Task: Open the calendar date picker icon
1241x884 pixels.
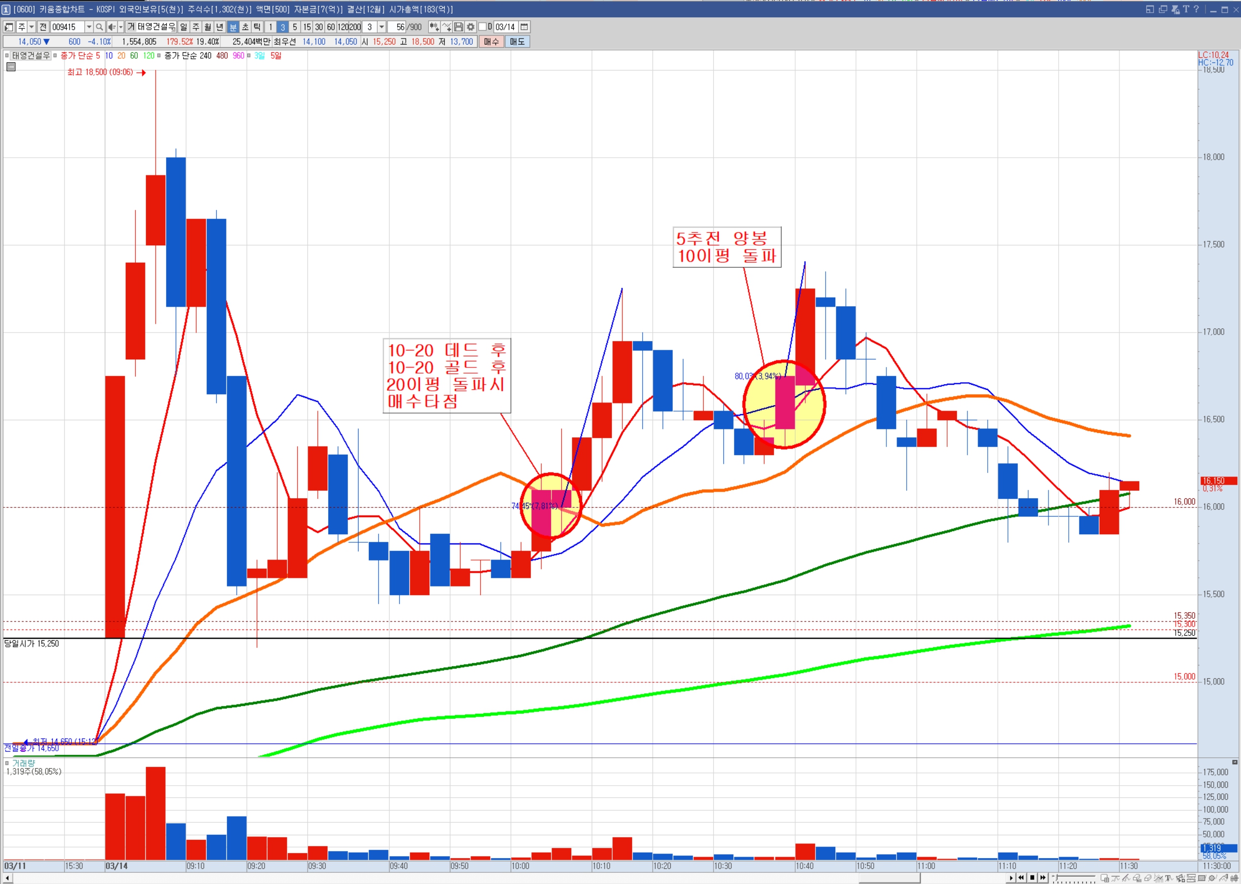Action: coord(524,27)
